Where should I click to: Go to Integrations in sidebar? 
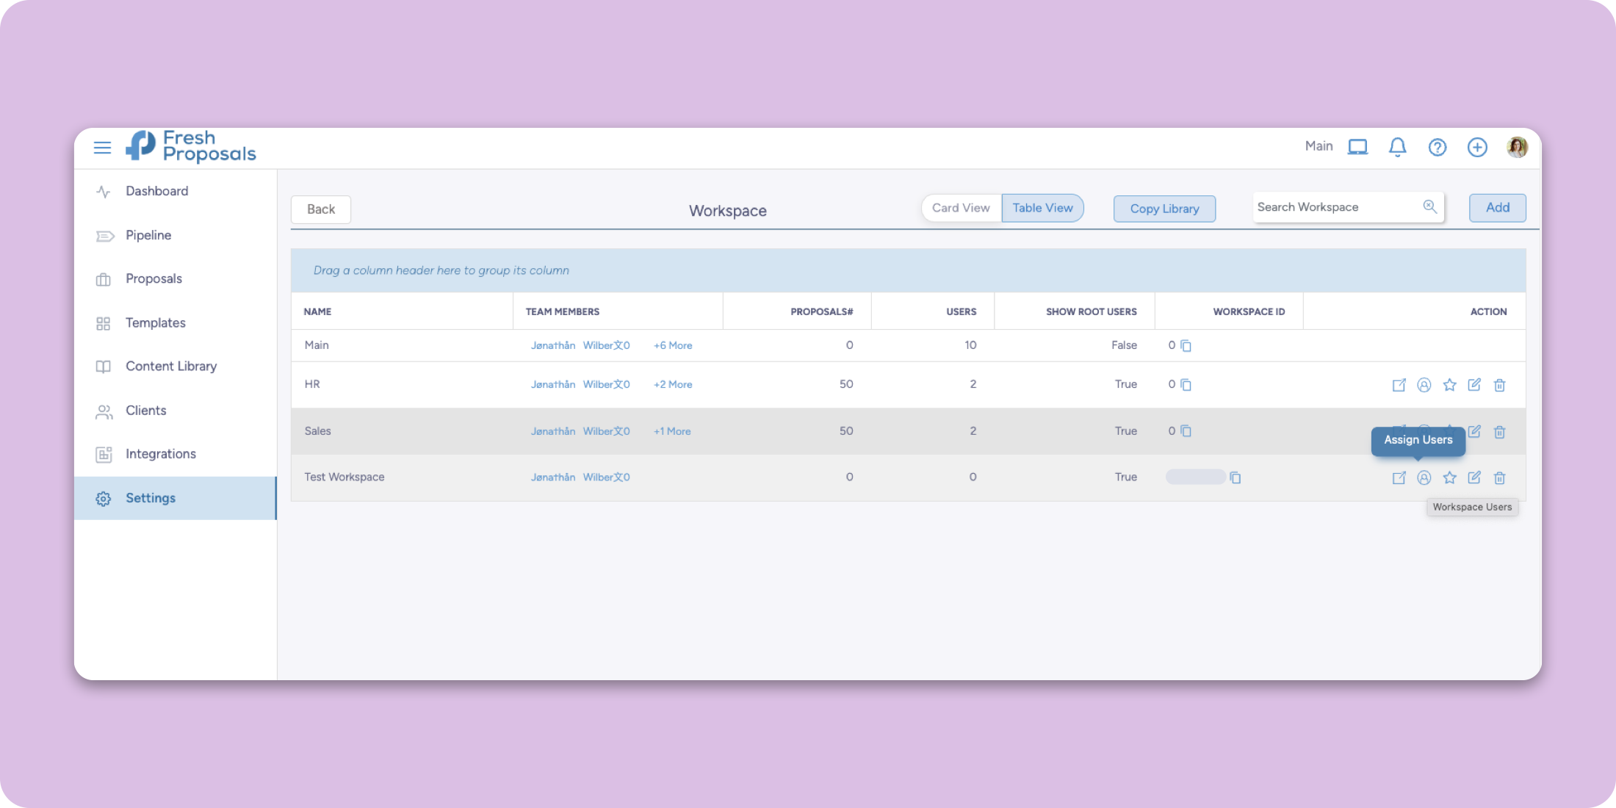[x=160, y=454]
